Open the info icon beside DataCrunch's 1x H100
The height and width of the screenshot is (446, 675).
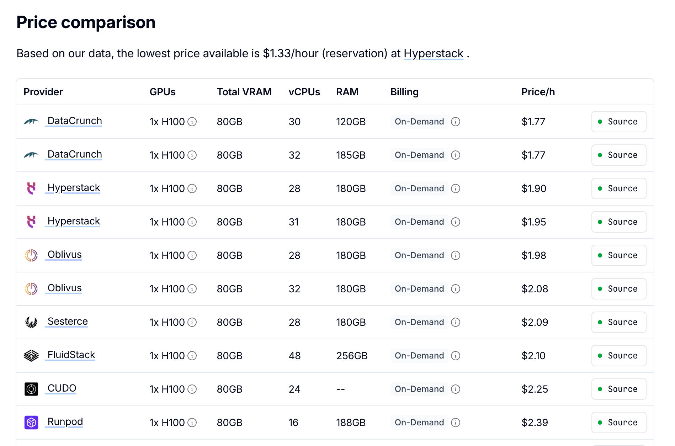[192, 121]
